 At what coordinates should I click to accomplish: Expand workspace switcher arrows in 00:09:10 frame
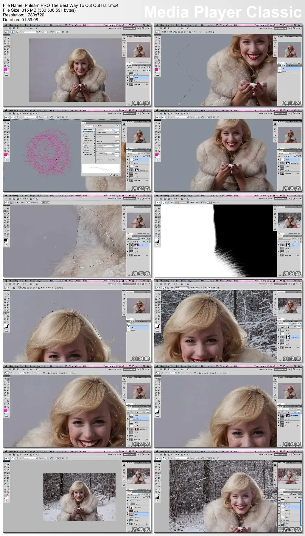139,28
